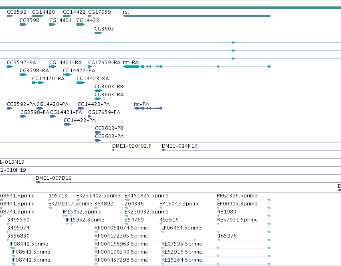Click protein CG14422-PA label

(80, 121)
